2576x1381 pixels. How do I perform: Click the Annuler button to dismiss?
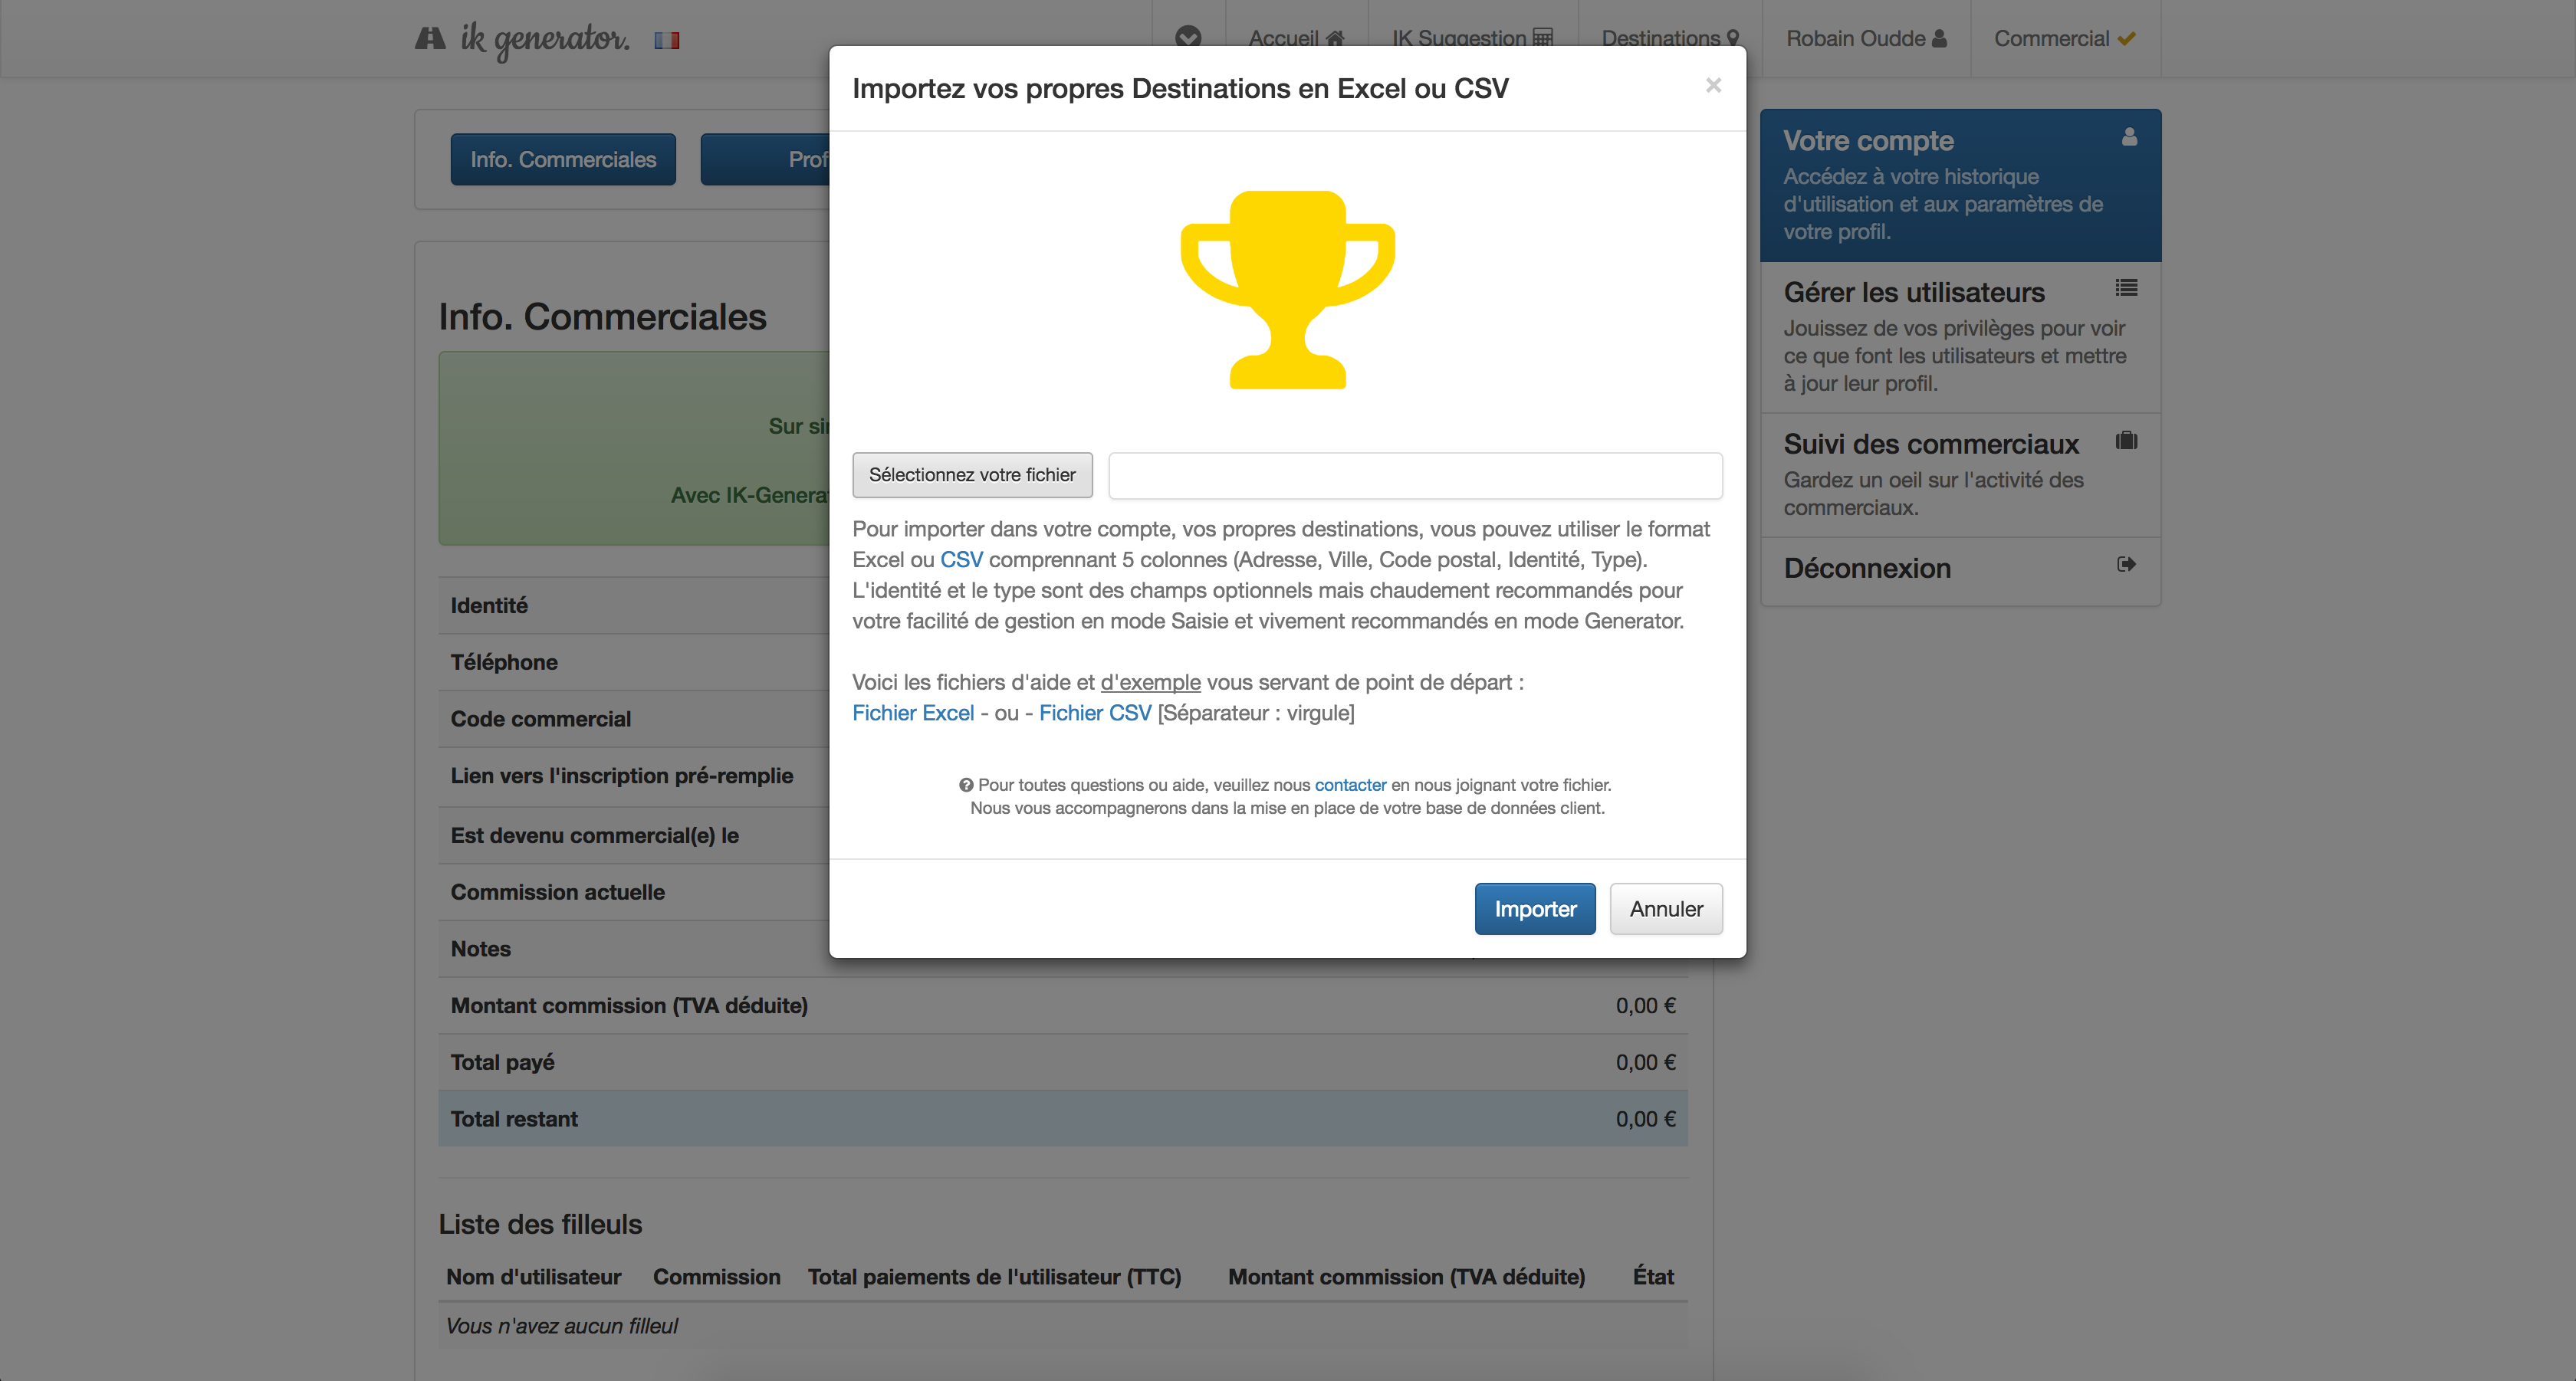1664,907
